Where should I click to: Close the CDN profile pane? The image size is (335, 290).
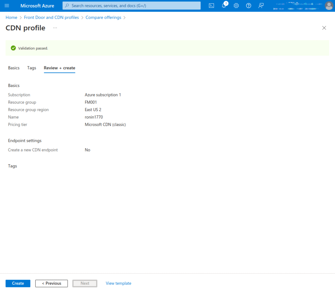[324, 28]
